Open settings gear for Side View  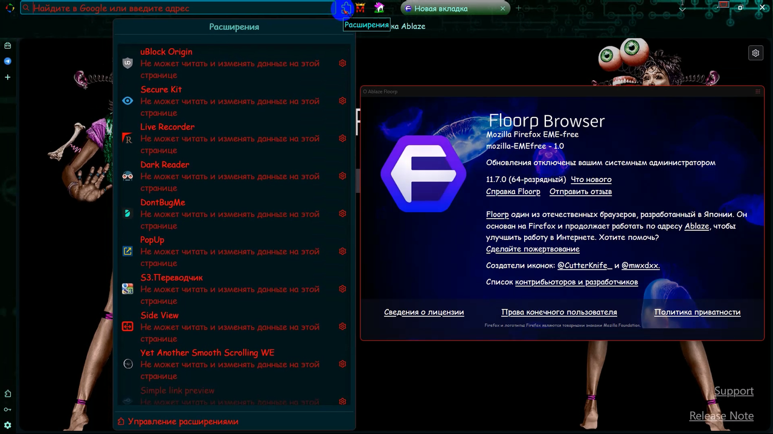tap(342, 327)
